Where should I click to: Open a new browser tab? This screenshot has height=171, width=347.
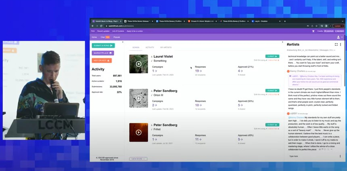tap(285, 21)
